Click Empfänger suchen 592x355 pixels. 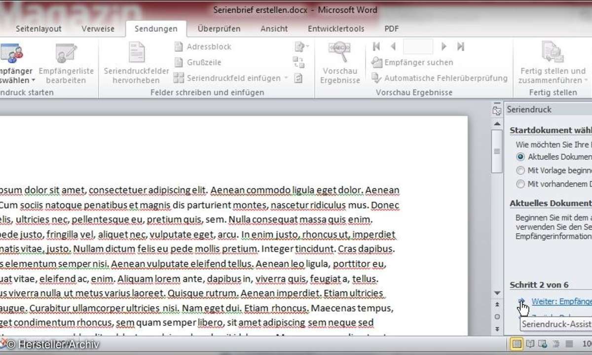click(x=412, y=63)
